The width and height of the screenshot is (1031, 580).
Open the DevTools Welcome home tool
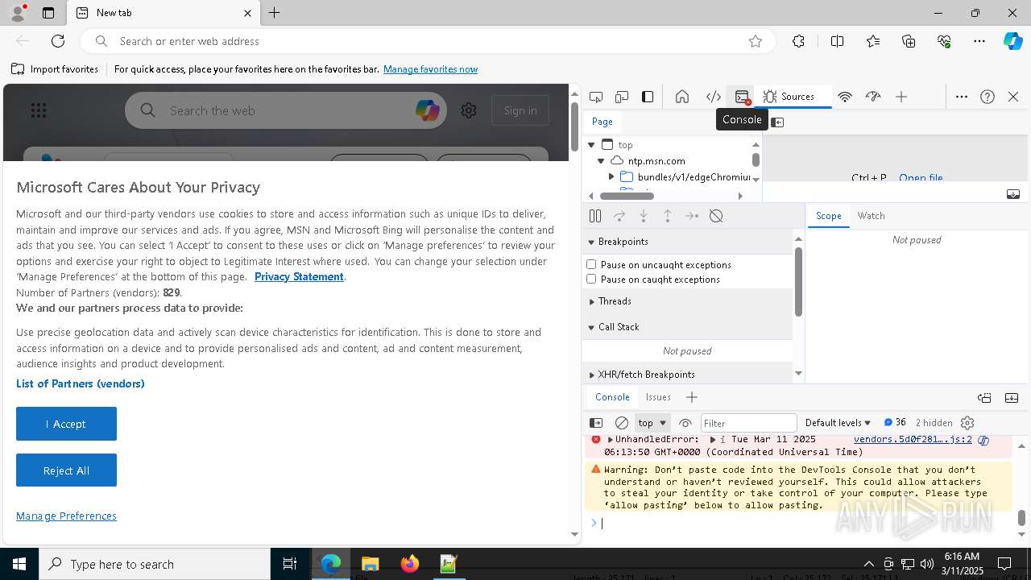tap(682, 97)
